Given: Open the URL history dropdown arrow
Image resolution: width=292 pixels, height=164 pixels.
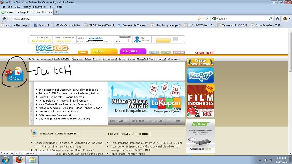Looking at the screenshot, I should (x=204, y=19).
